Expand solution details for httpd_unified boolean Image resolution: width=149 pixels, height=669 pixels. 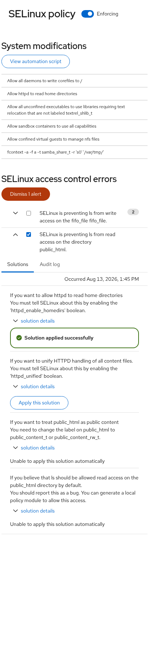coord(34,386)
